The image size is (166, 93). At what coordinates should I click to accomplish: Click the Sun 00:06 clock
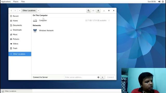152,2
